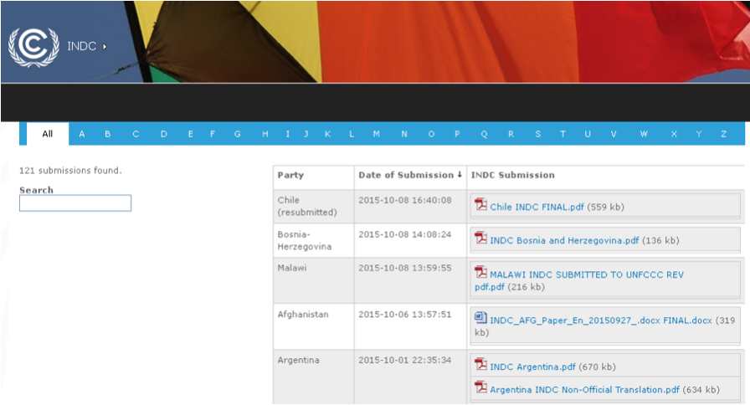This screenshot has height=405, width=750.
Task: Click the Party column header
Action: [x=290, y=176]
